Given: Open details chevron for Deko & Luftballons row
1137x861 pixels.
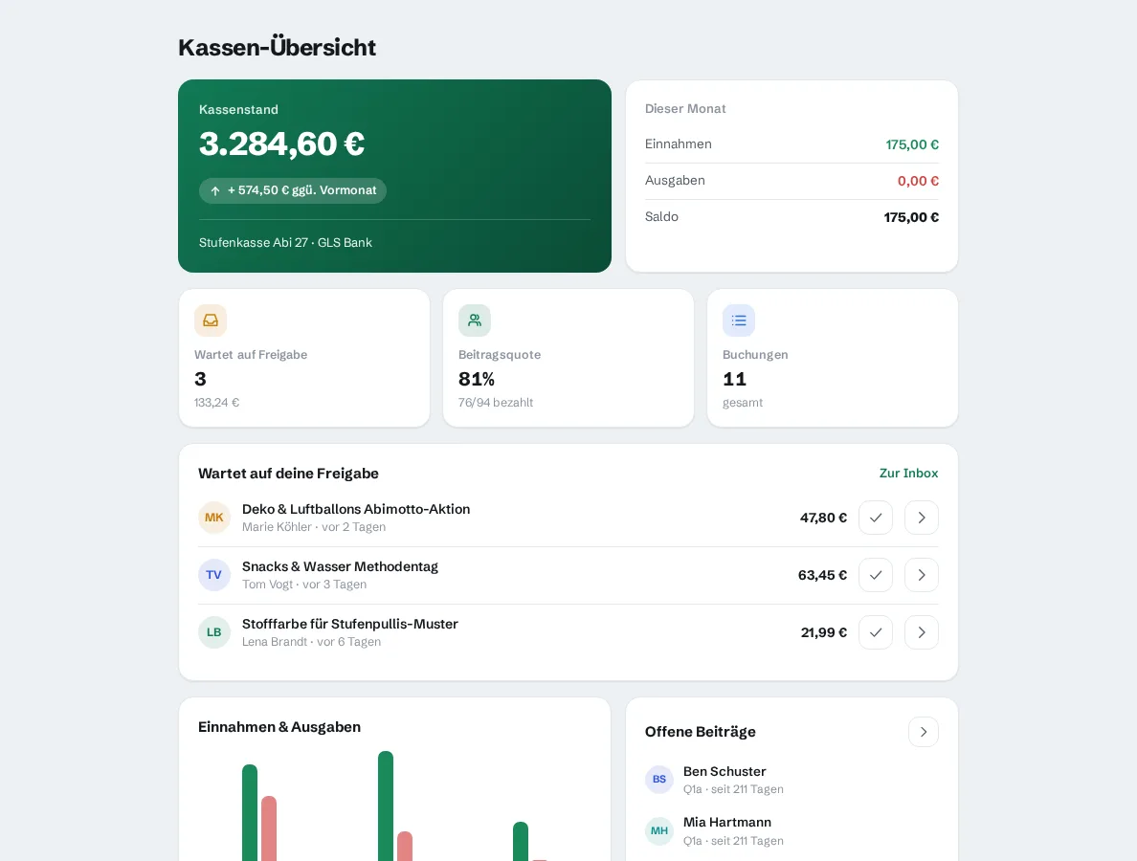Looking at the screenshot, I should (921, 518).
